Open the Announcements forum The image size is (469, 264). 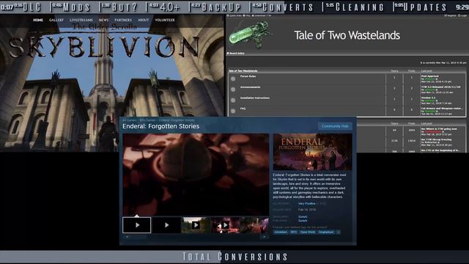[250, 87]
